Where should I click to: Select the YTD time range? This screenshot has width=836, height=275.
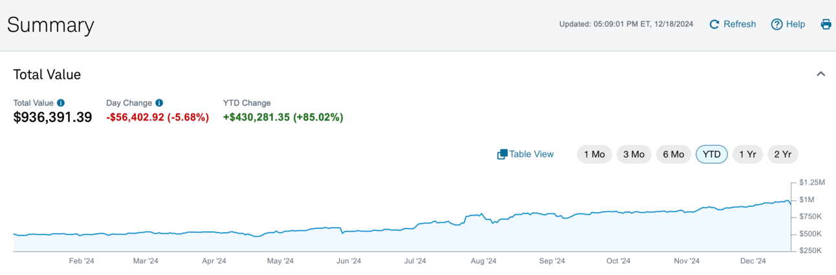pos(712,154)
